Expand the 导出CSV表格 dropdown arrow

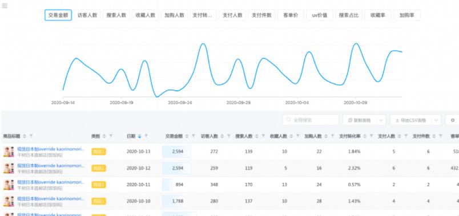click(x=436, y=120)
